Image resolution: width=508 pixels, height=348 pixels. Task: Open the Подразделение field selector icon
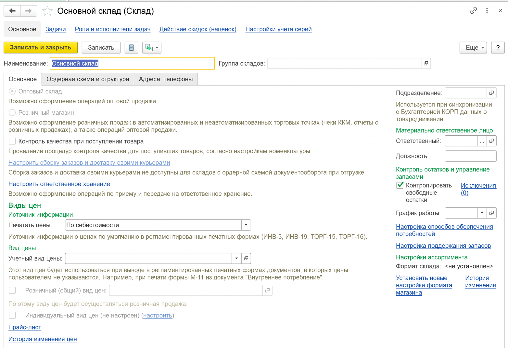pos(491,93)
